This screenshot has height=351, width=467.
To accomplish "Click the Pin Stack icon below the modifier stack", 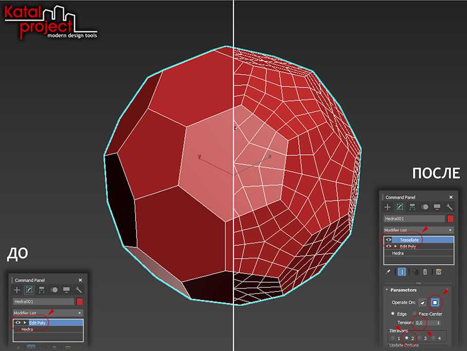I will pos(388,272).
